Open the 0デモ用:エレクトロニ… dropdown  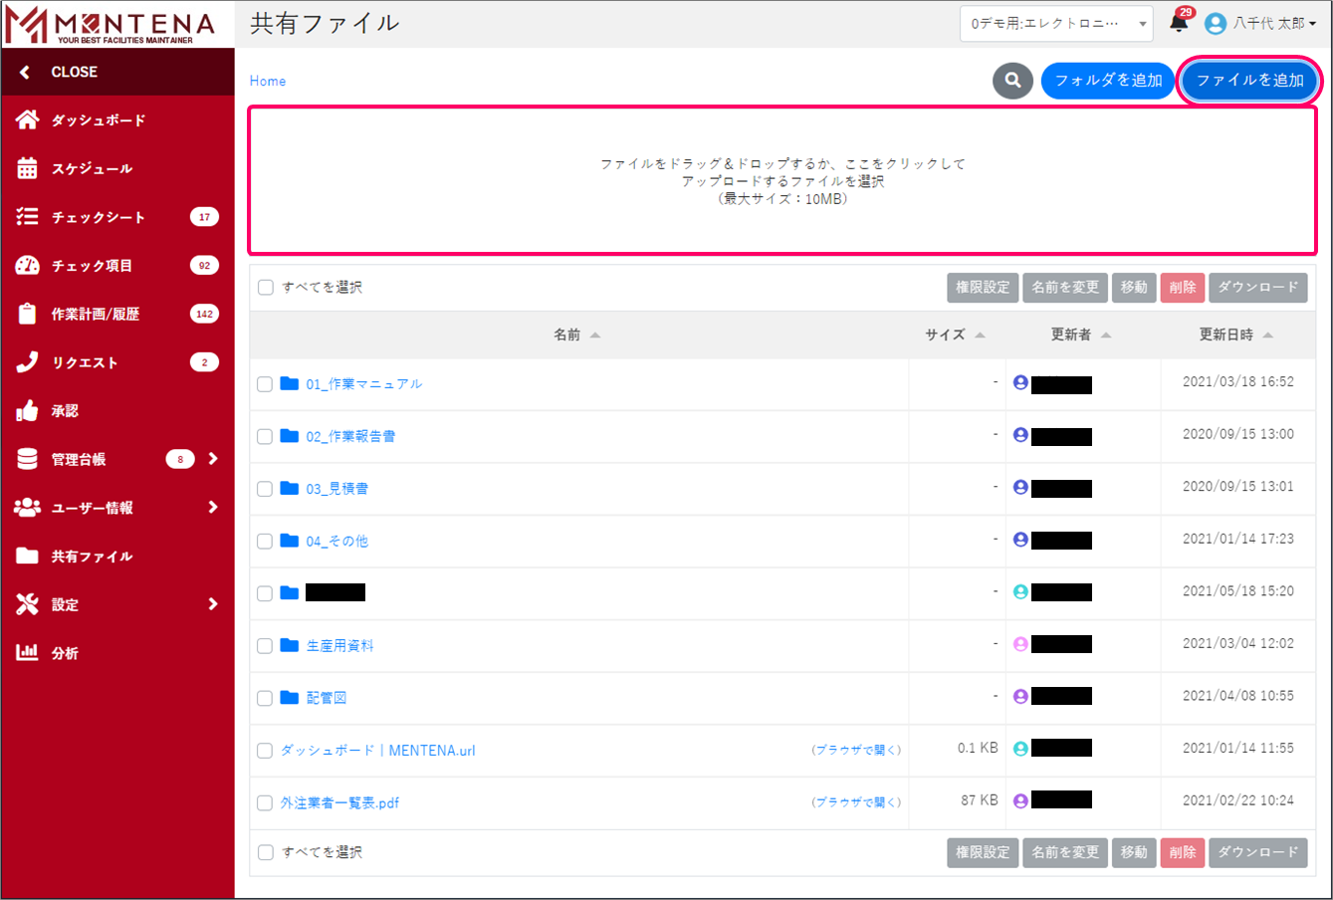point(1055,24)
